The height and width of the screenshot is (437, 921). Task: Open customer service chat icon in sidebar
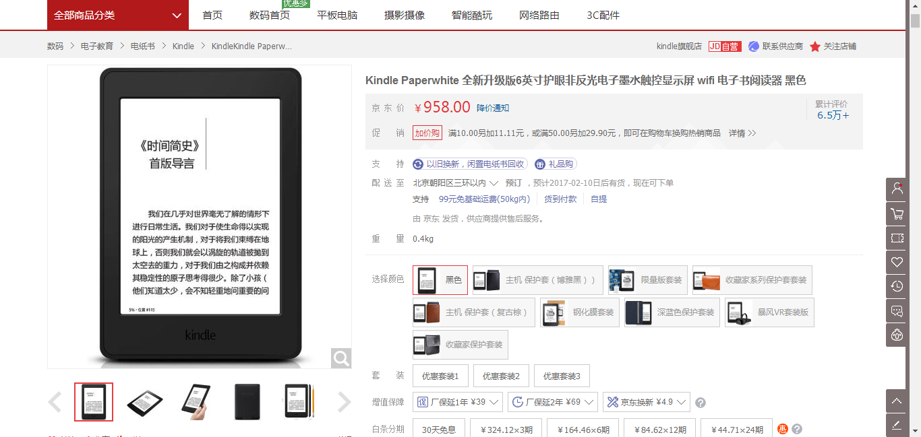[x=896, y=310]
